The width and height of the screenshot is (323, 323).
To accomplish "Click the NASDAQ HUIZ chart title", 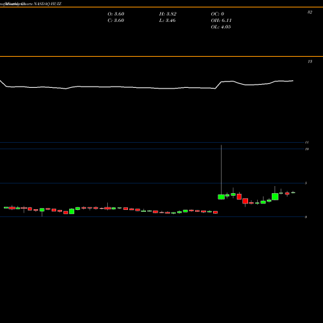I will [x=48, y=4].
